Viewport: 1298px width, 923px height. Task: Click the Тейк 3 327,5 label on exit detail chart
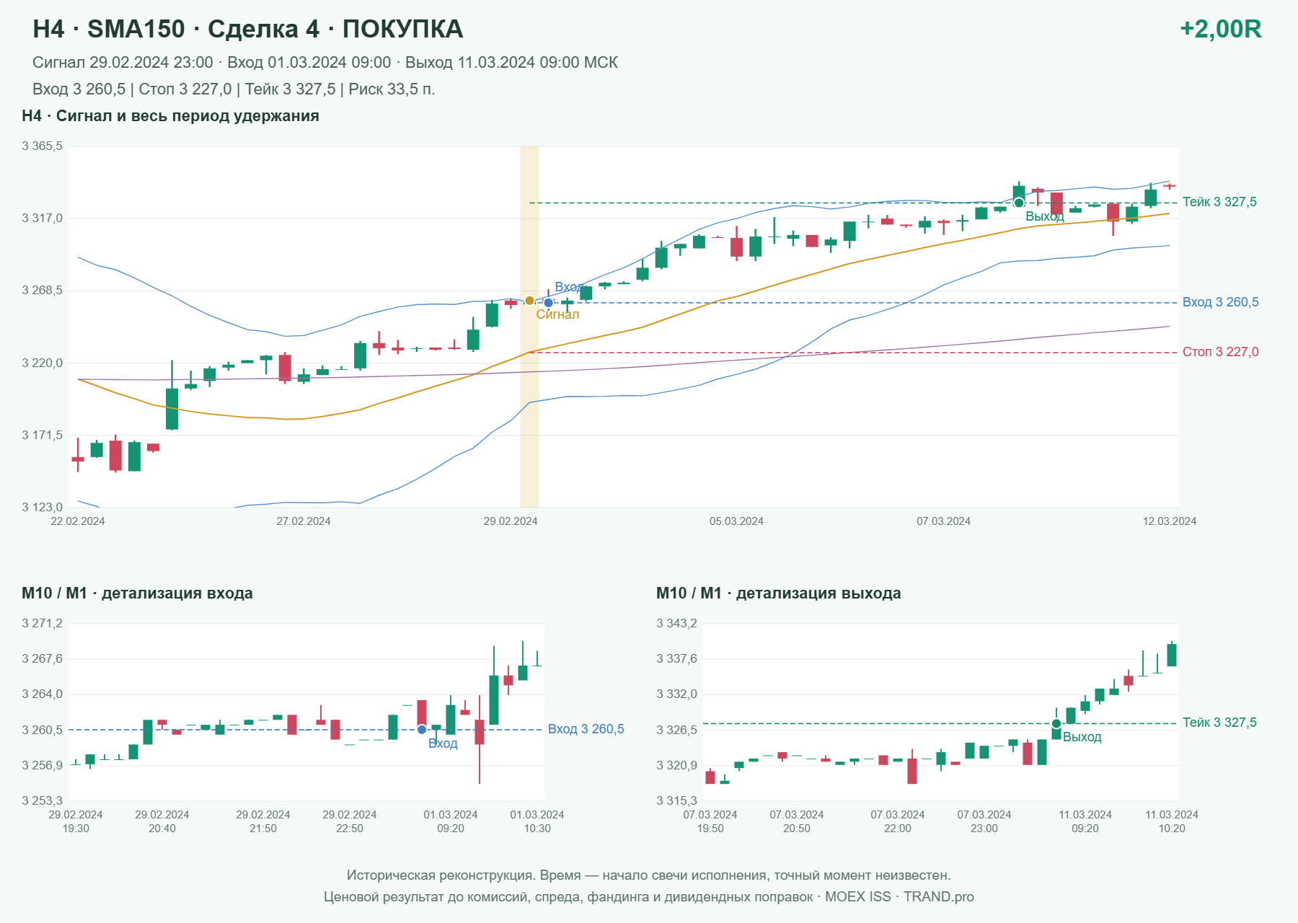[1219, 723]
